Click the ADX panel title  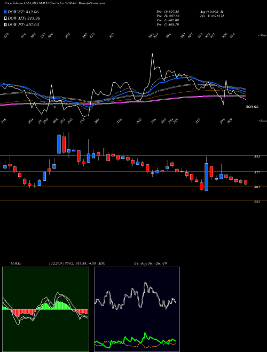(x=101, y=263)
